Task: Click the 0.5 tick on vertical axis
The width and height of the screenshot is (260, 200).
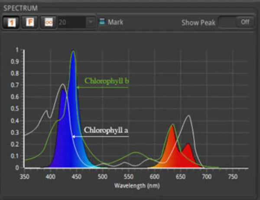Action: tap(17, 109)
